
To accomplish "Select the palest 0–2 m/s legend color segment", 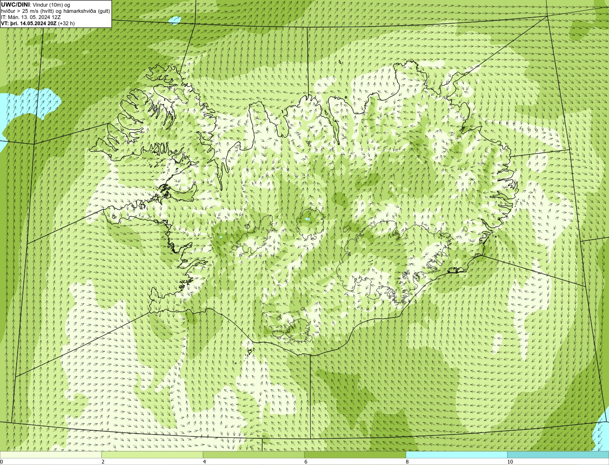I will click(x=50, y=455).
